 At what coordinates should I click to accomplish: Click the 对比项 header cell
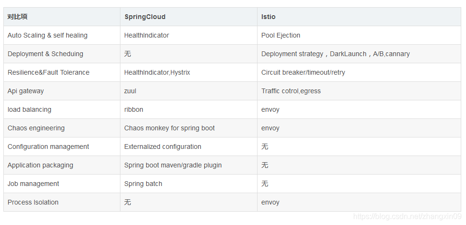coord(18,17)
